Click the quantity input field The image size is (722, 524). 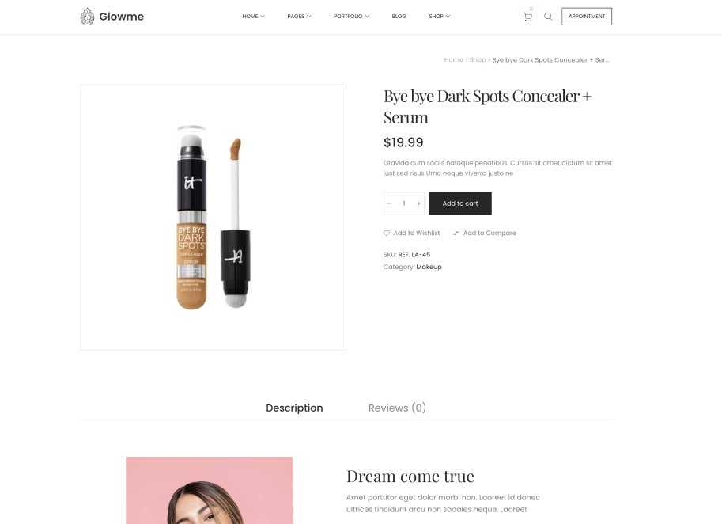point(404,203)
